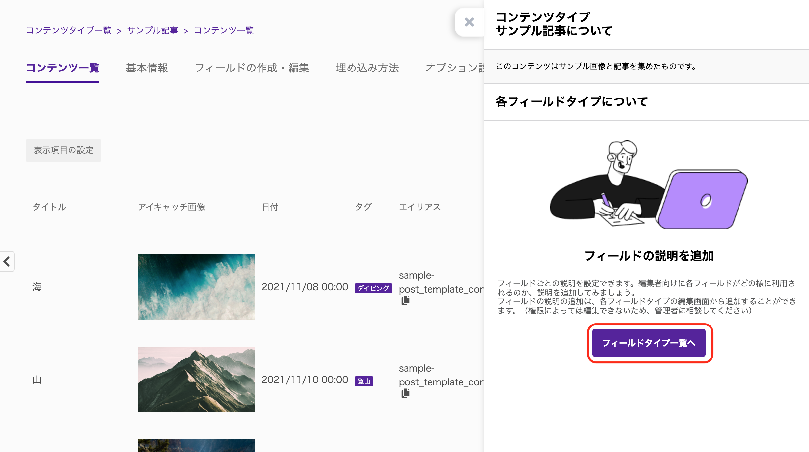Click the 日付 column header

[270, 207]
